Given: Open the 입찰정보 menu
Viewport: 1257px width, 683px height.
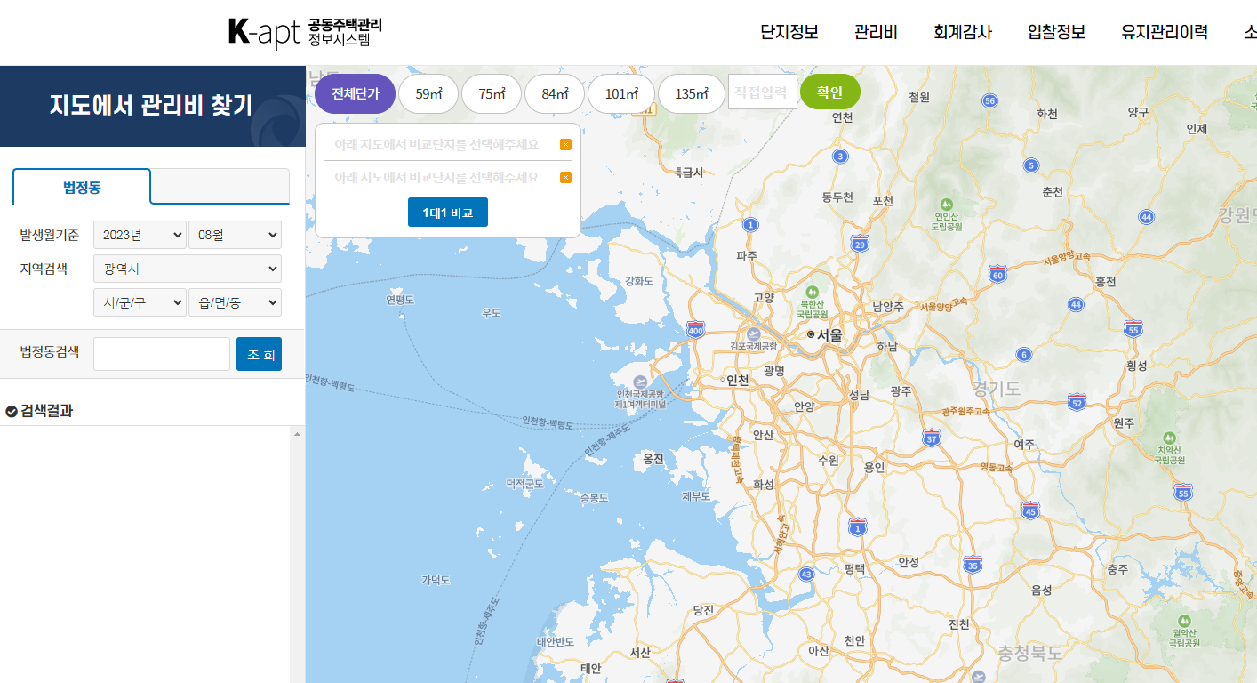Looking at the screenshot, I should click(1056, 32).
